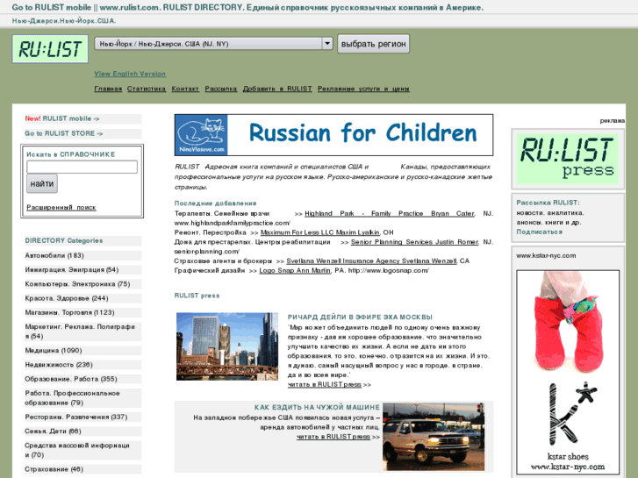Focus the directory search input field
This screenshot has width=638, height=478.
pyautogui.click(x=82, y=167)
